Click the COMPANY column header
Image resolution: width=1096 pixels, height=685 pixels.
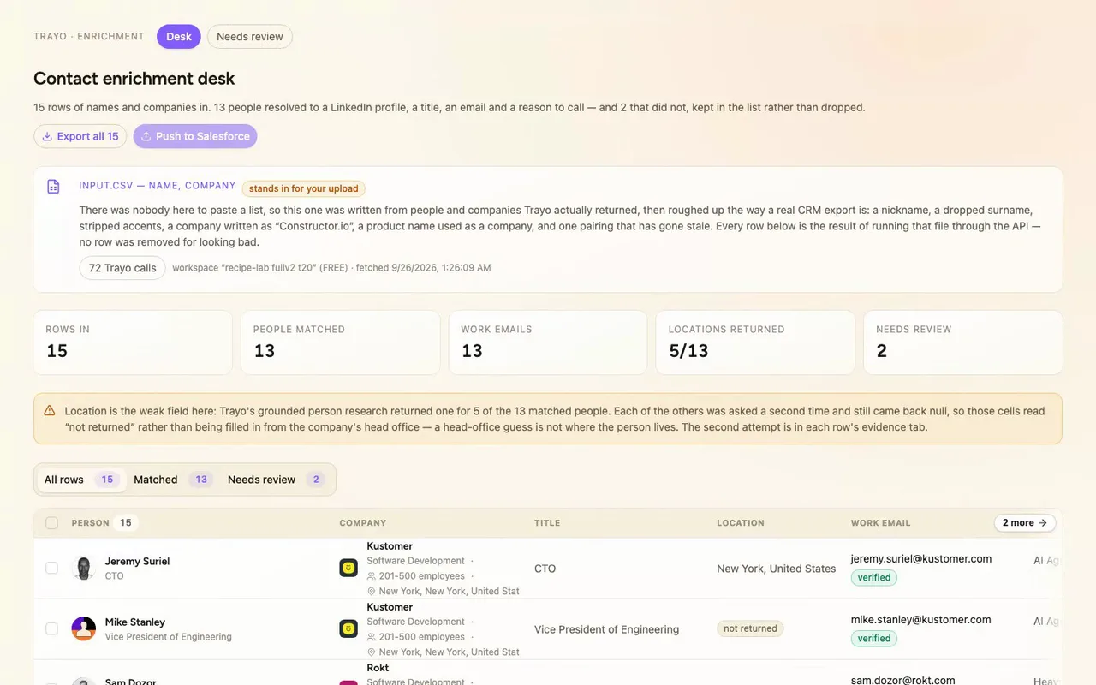pyautogui.click(x=363, y=523)
